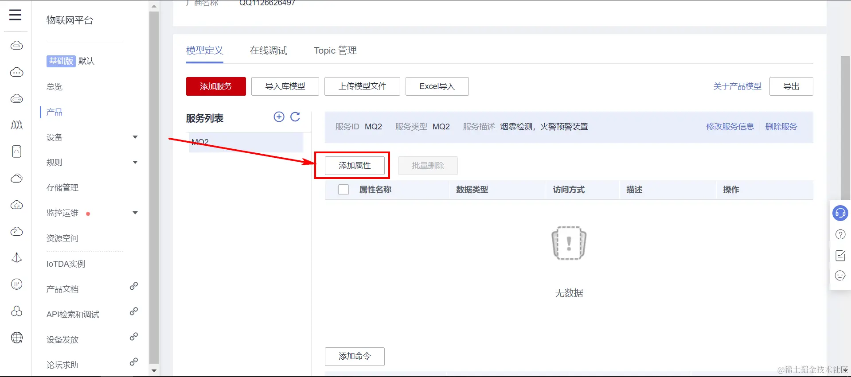851x377 pixels.
Task: Open 总览 in the sidebar
Action: pyautogui.click(x=55, y=87)
